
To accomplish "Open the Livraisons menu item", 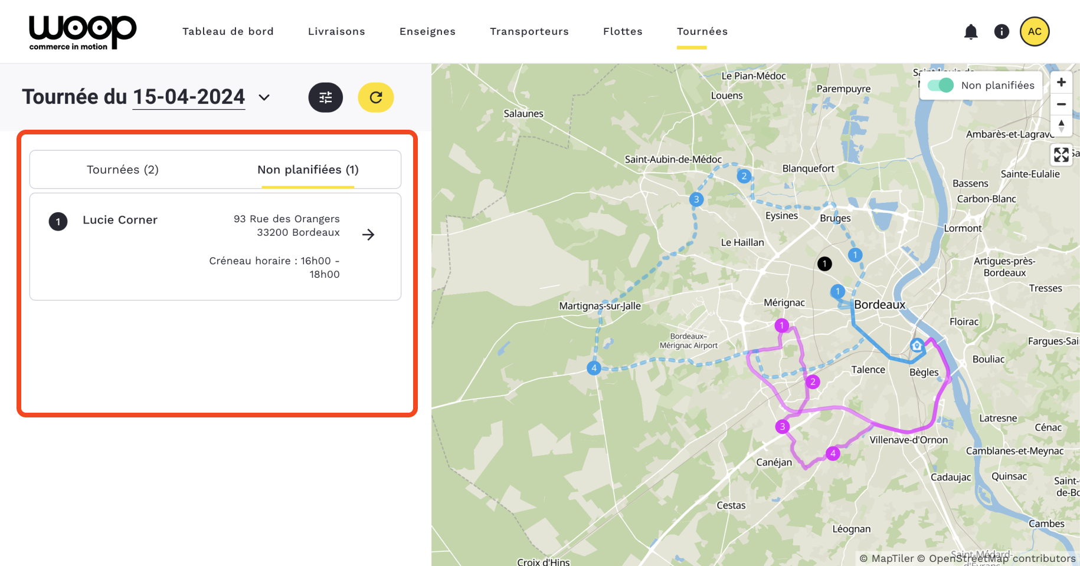I will pos(336,32).
